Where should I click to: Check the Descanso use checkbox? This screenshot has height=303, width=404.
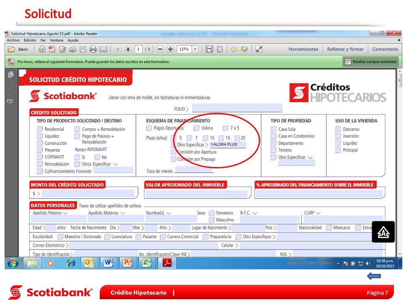point(338,129)
